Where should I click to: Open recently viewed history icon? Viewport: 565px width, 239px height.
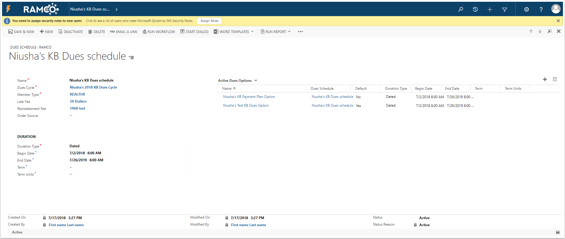click(475, 9)
